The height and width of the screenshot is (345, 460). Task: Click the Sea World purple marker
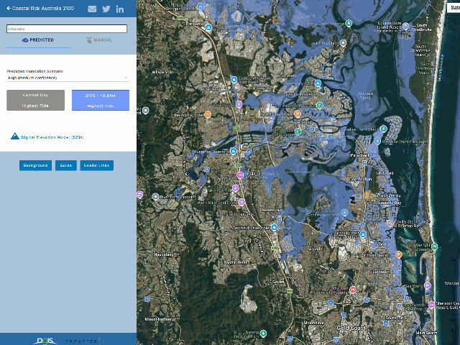point(428,285)
